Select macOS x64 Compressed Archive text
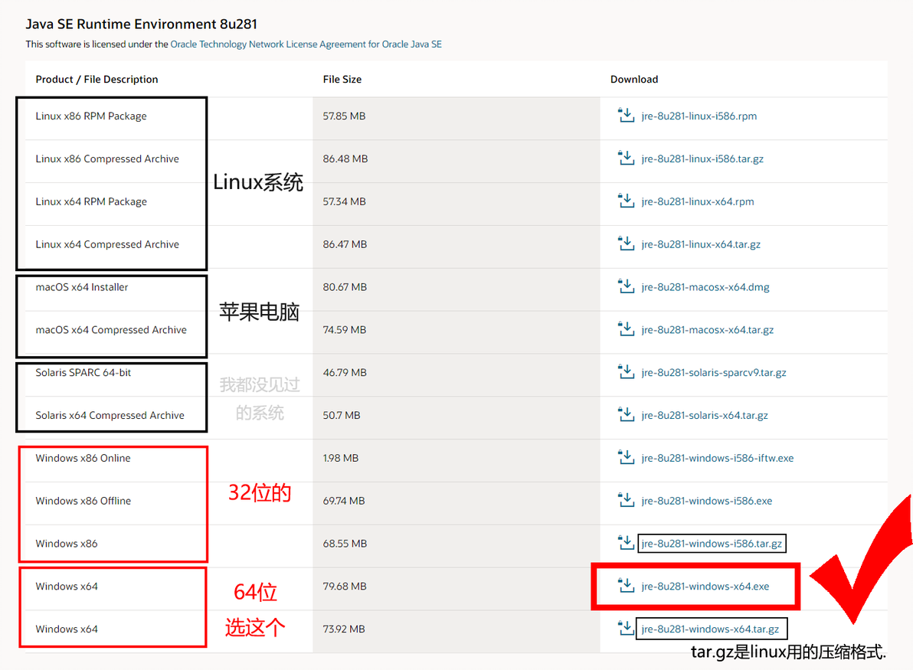 click(x=111, y=330)
